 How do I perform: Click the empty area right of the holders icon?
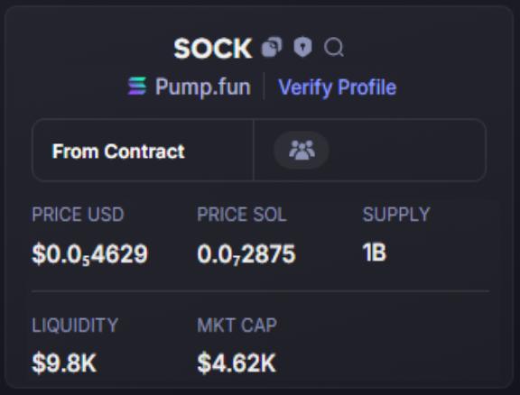point(408,150)
